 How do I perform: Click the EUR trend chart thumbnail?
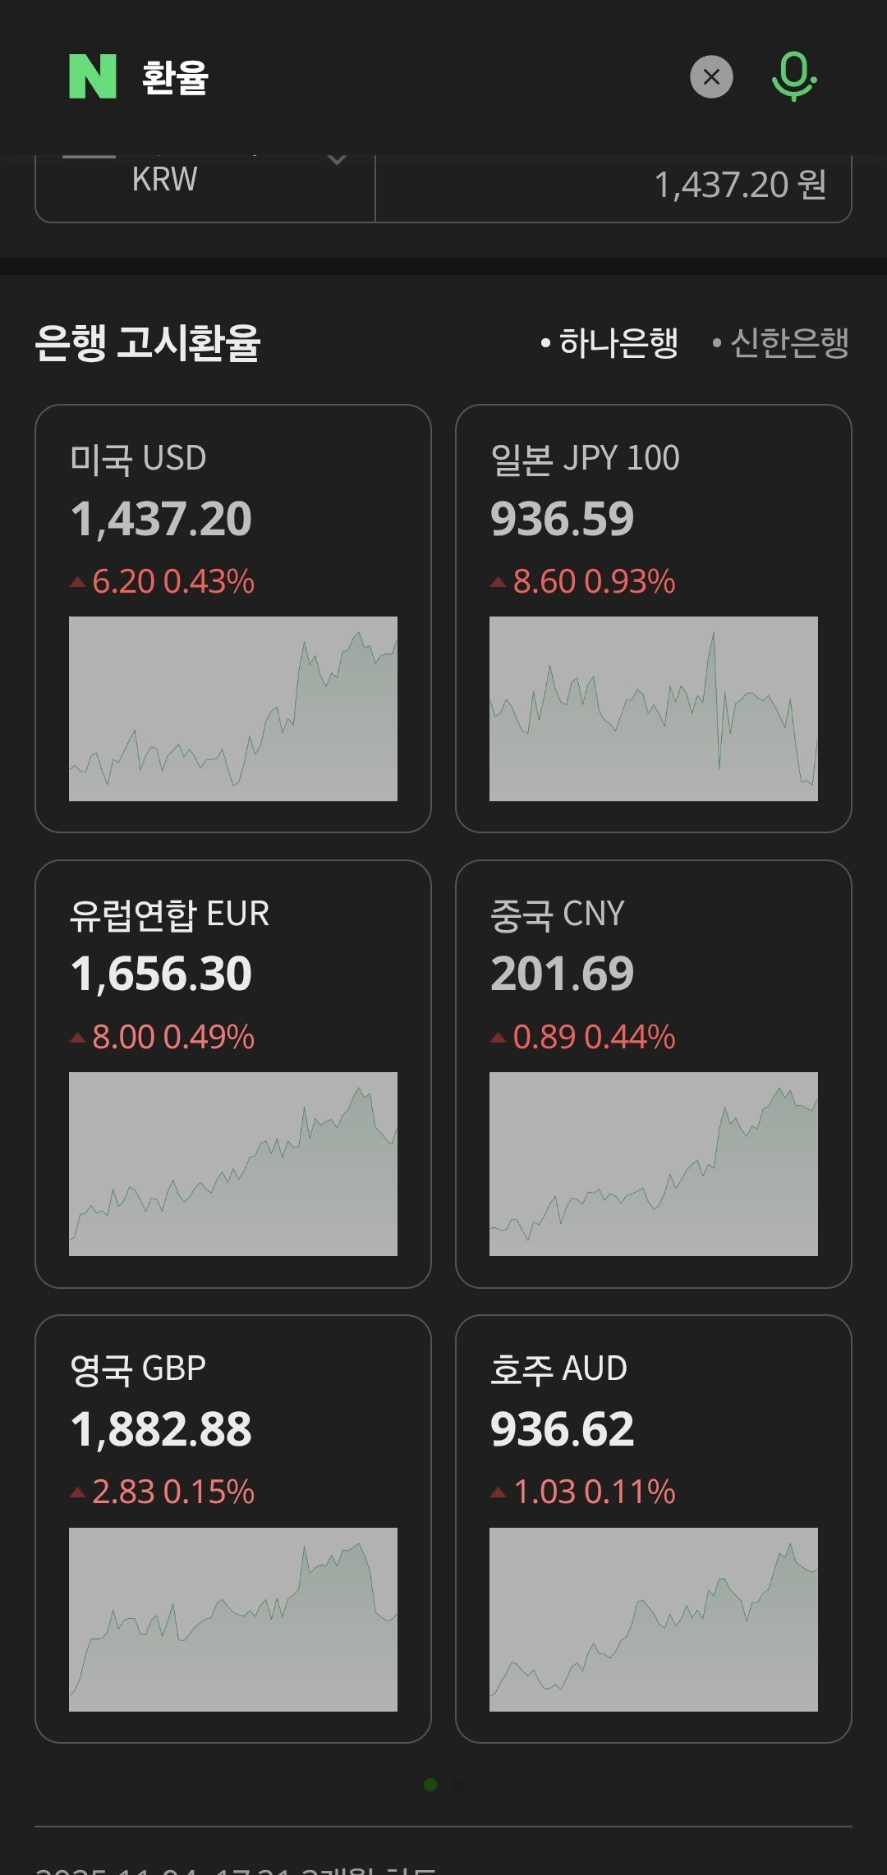(x=233, y=1164)
